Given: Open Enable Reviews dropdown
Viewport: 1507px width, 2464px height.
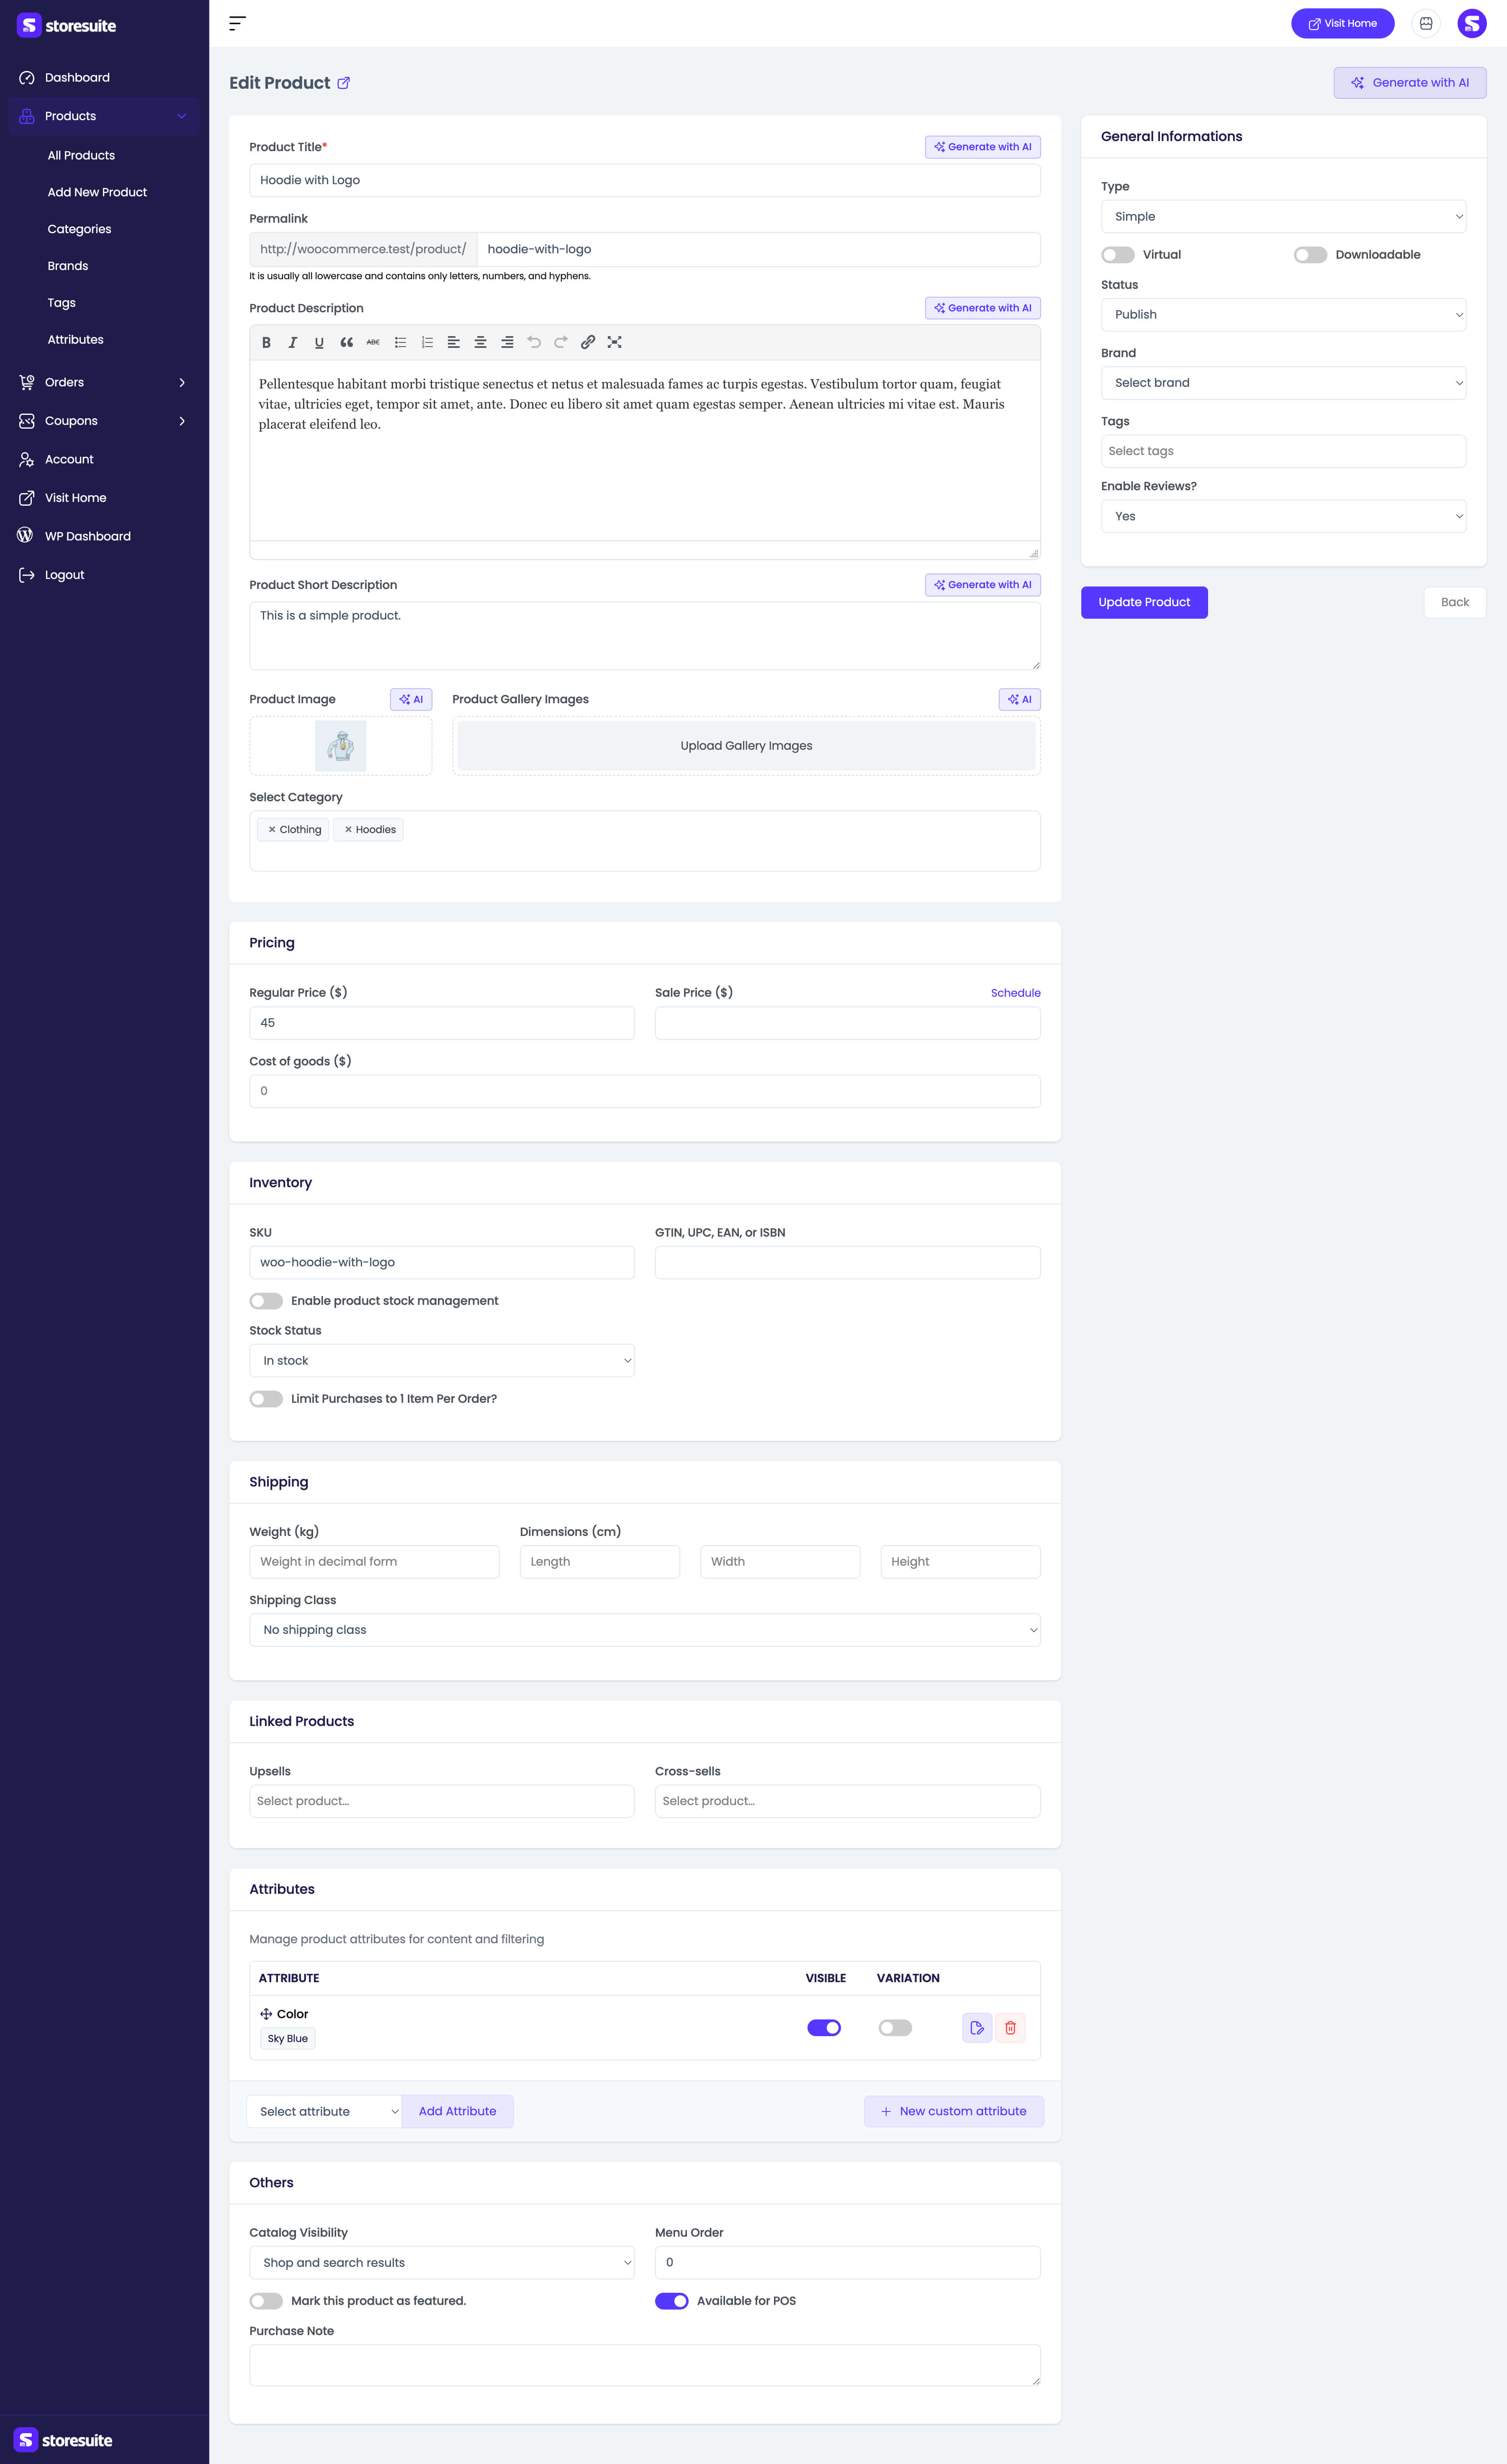Looking at the screenshot, I should [x=1283, y=516].
